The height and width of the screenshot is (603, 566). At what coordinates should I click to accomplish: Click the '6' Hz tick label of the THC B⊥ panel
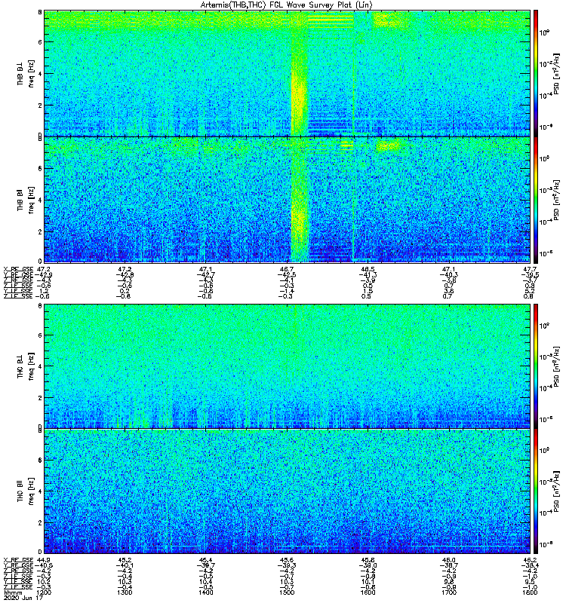pos(40,335)
